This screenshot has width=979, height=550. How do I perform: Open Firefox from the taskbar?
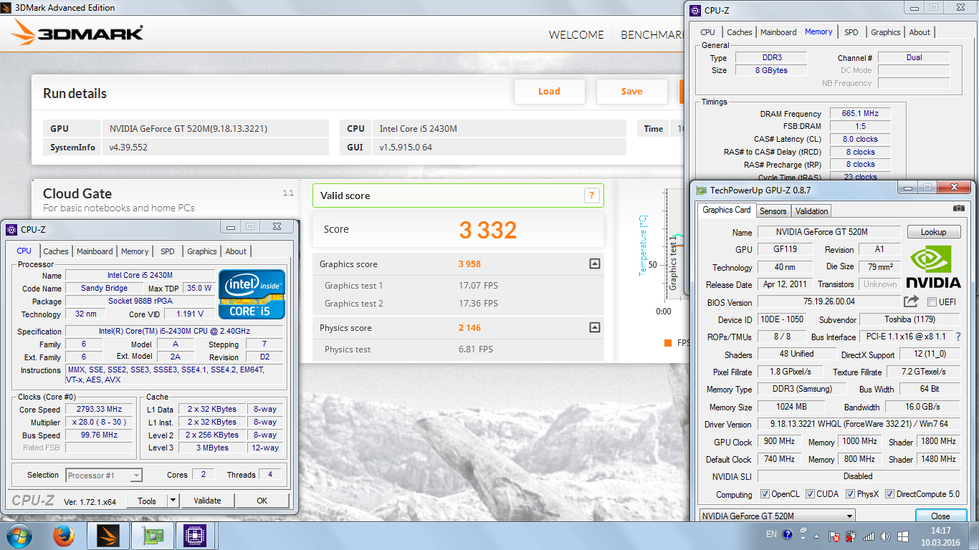coord(65,535)
